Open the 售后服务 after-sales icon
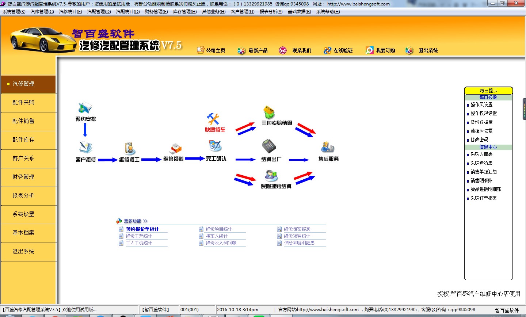Viewport: 526px width, 317px height. [x=328, y=147]
